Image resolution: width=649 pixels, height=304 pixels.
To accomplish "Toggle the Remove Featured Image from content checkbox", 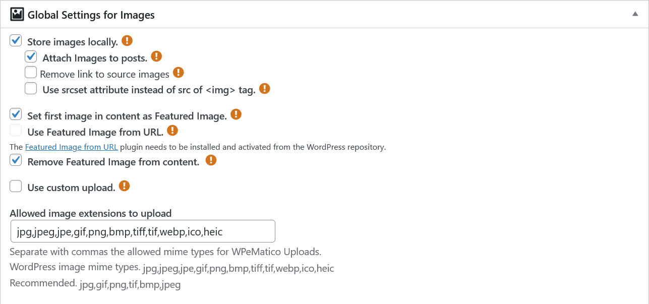I will 16,160.
